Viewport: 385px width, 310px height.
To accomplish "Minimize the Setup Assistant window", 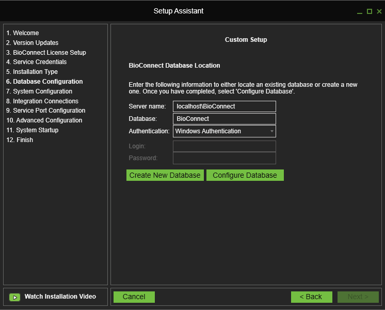I will click(360, 13).
